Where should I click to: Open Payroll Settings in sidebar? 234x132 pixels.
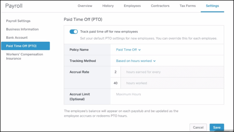[18, 21]
